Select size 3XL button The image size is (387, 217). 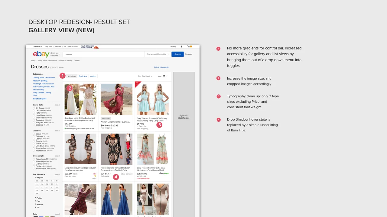[37, 181]
